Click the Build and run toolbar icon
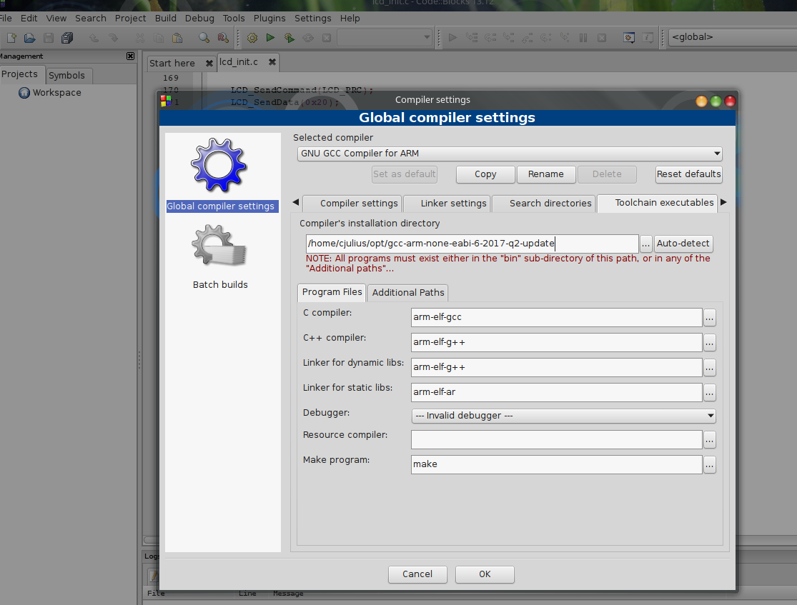This screenshot has width=797, height=605. click(289, 38)
